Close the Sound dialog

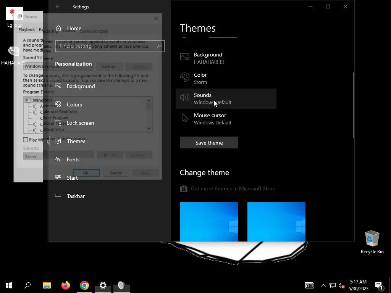point(156,18)
